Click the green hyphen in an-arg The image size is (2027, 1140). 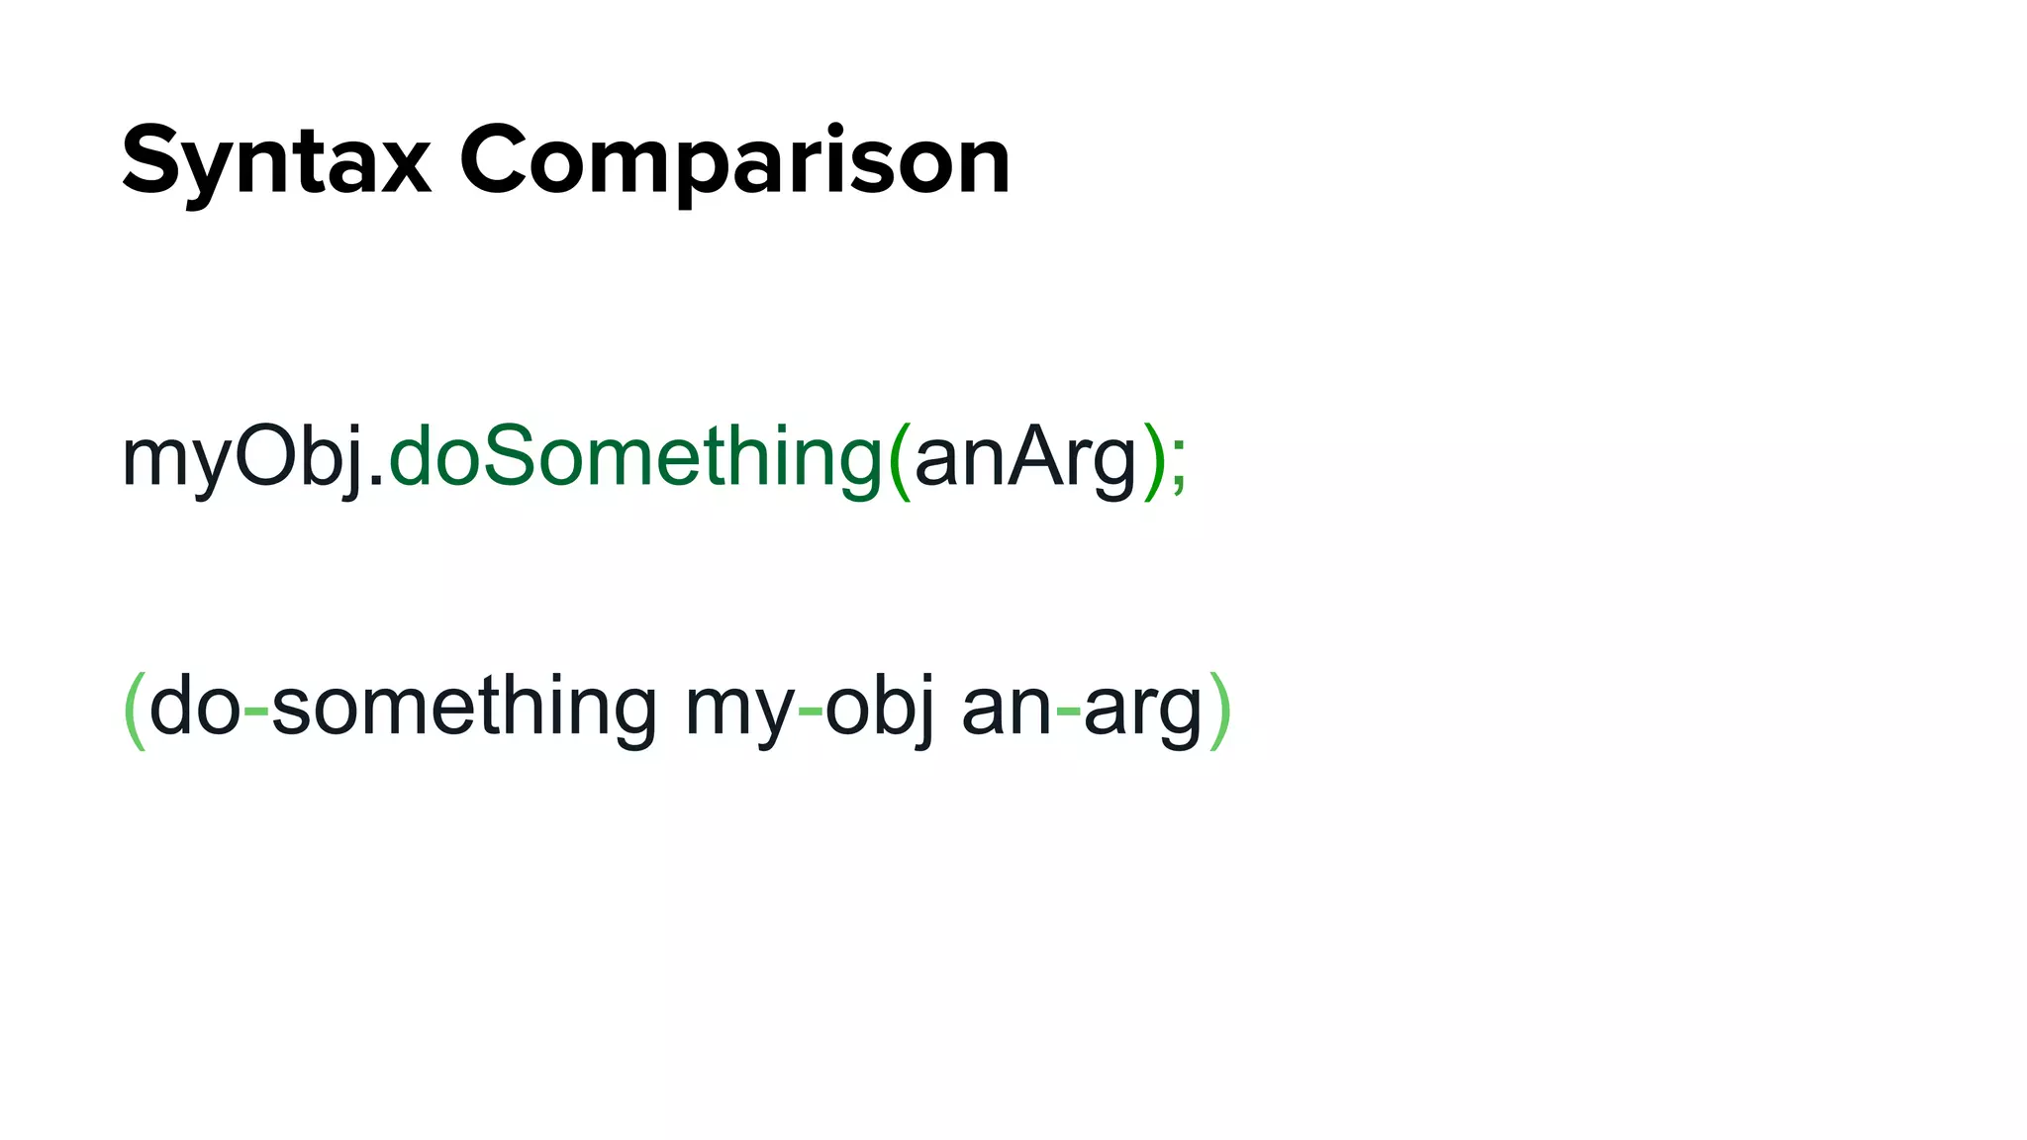pos(1068,712)
